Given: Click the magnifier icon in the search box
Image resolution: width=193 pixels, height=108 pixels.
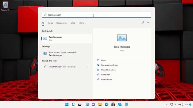Looking at the screenshot, I should tap(45, 15).
